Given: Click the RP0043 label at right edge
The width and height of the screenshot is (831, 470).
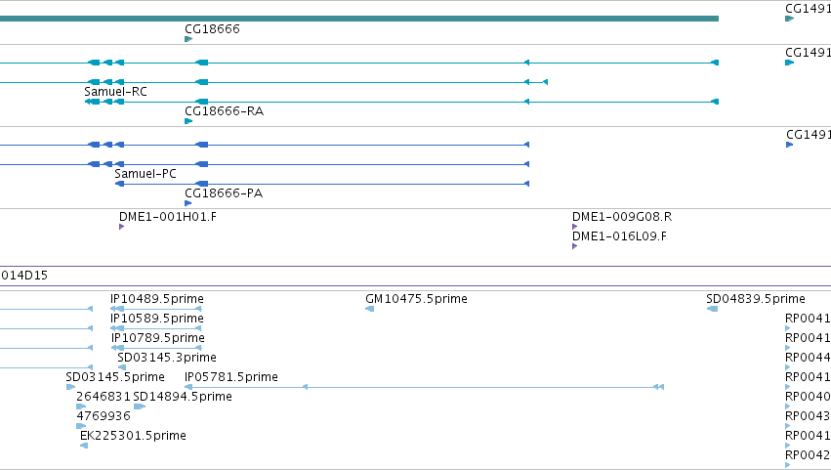Looking at the screenshot, I should coord(808,416).
